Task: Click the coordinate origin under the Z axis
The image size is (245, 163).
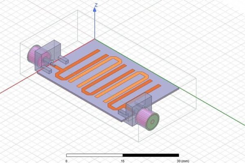Action: coord(95,40)
